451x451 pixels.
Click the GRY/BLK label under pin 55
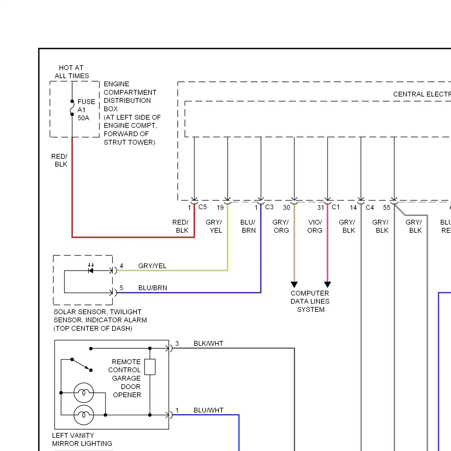click(380, 226)
